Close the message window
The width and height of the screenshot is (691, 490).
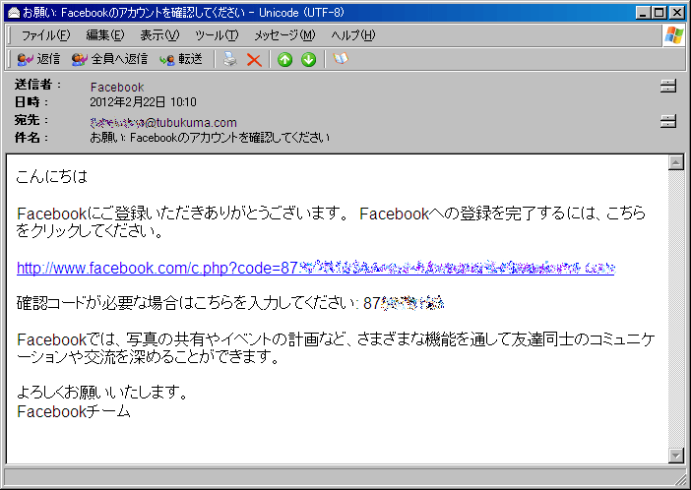click(x=676, y=13)
